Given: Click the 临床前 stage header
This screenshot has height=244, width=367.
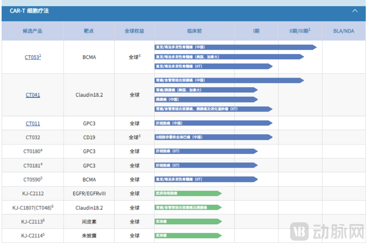Looking at the screenshot, I should [194, 31].
